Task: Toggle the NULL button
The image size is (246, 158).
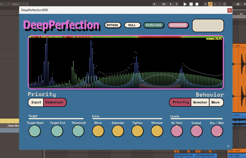Action: click(x=132, y=25)
